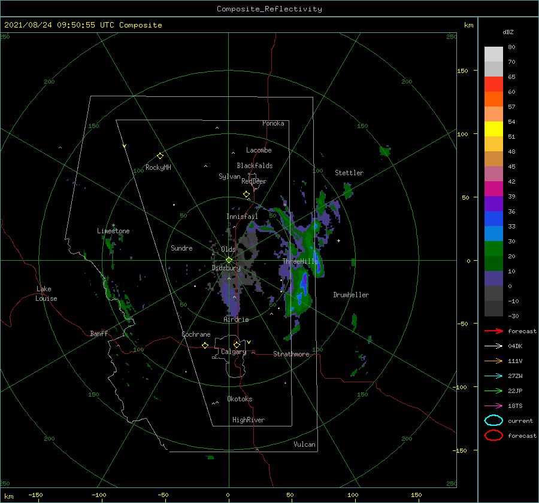Select the orange 111V arrow icon
The image size is (539, 503).
point(493,361)
